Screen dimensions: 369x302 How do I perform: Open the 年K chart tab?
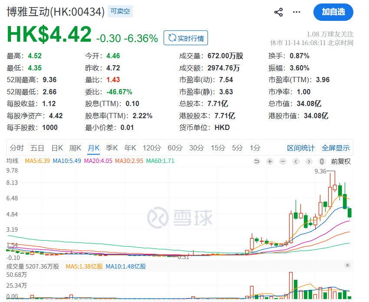click(x=130, y=148)
